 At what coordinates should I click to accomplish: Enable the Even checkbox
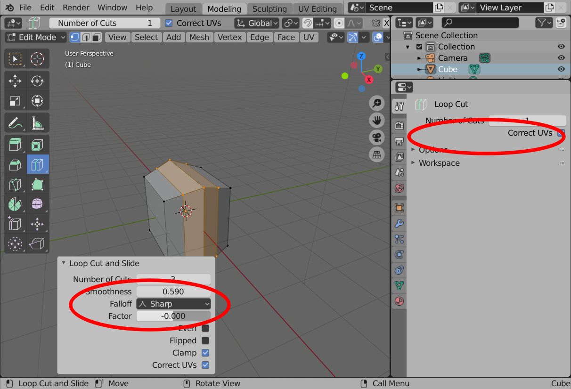click(205, 328)
